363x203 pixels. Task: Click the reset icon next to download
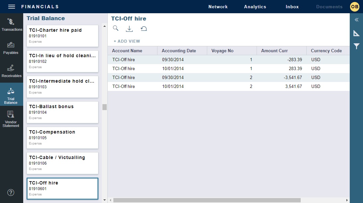click(143, 28)
